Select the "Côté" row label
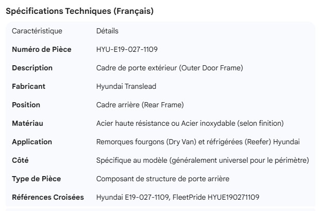Image resolution: width=319 pixels, height=211 pixels. pos(20,160)
